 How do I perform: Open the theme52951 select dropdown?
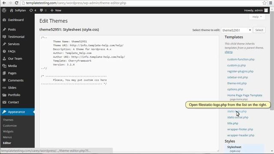(x=237, y=30)
